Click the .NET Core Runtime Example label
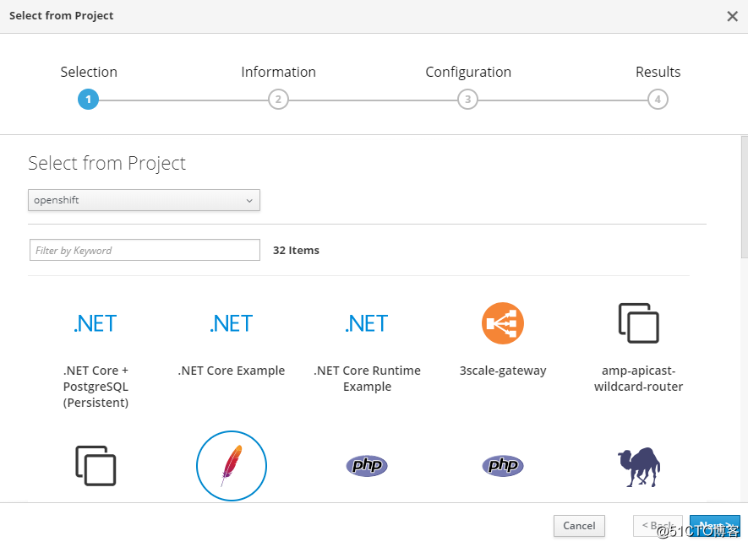The width and height of the screenshot is (748, 547). pos(367,378)
